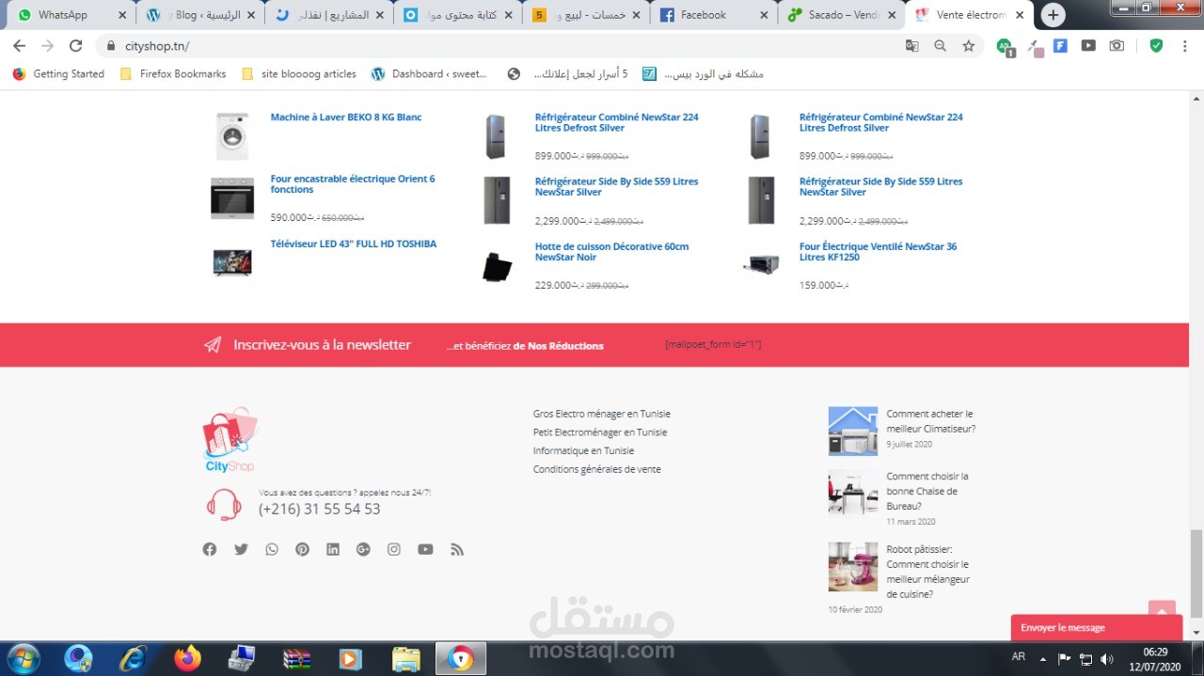
Task: Switch to the كتابة محتوى tab
Action: click(458, 15)
